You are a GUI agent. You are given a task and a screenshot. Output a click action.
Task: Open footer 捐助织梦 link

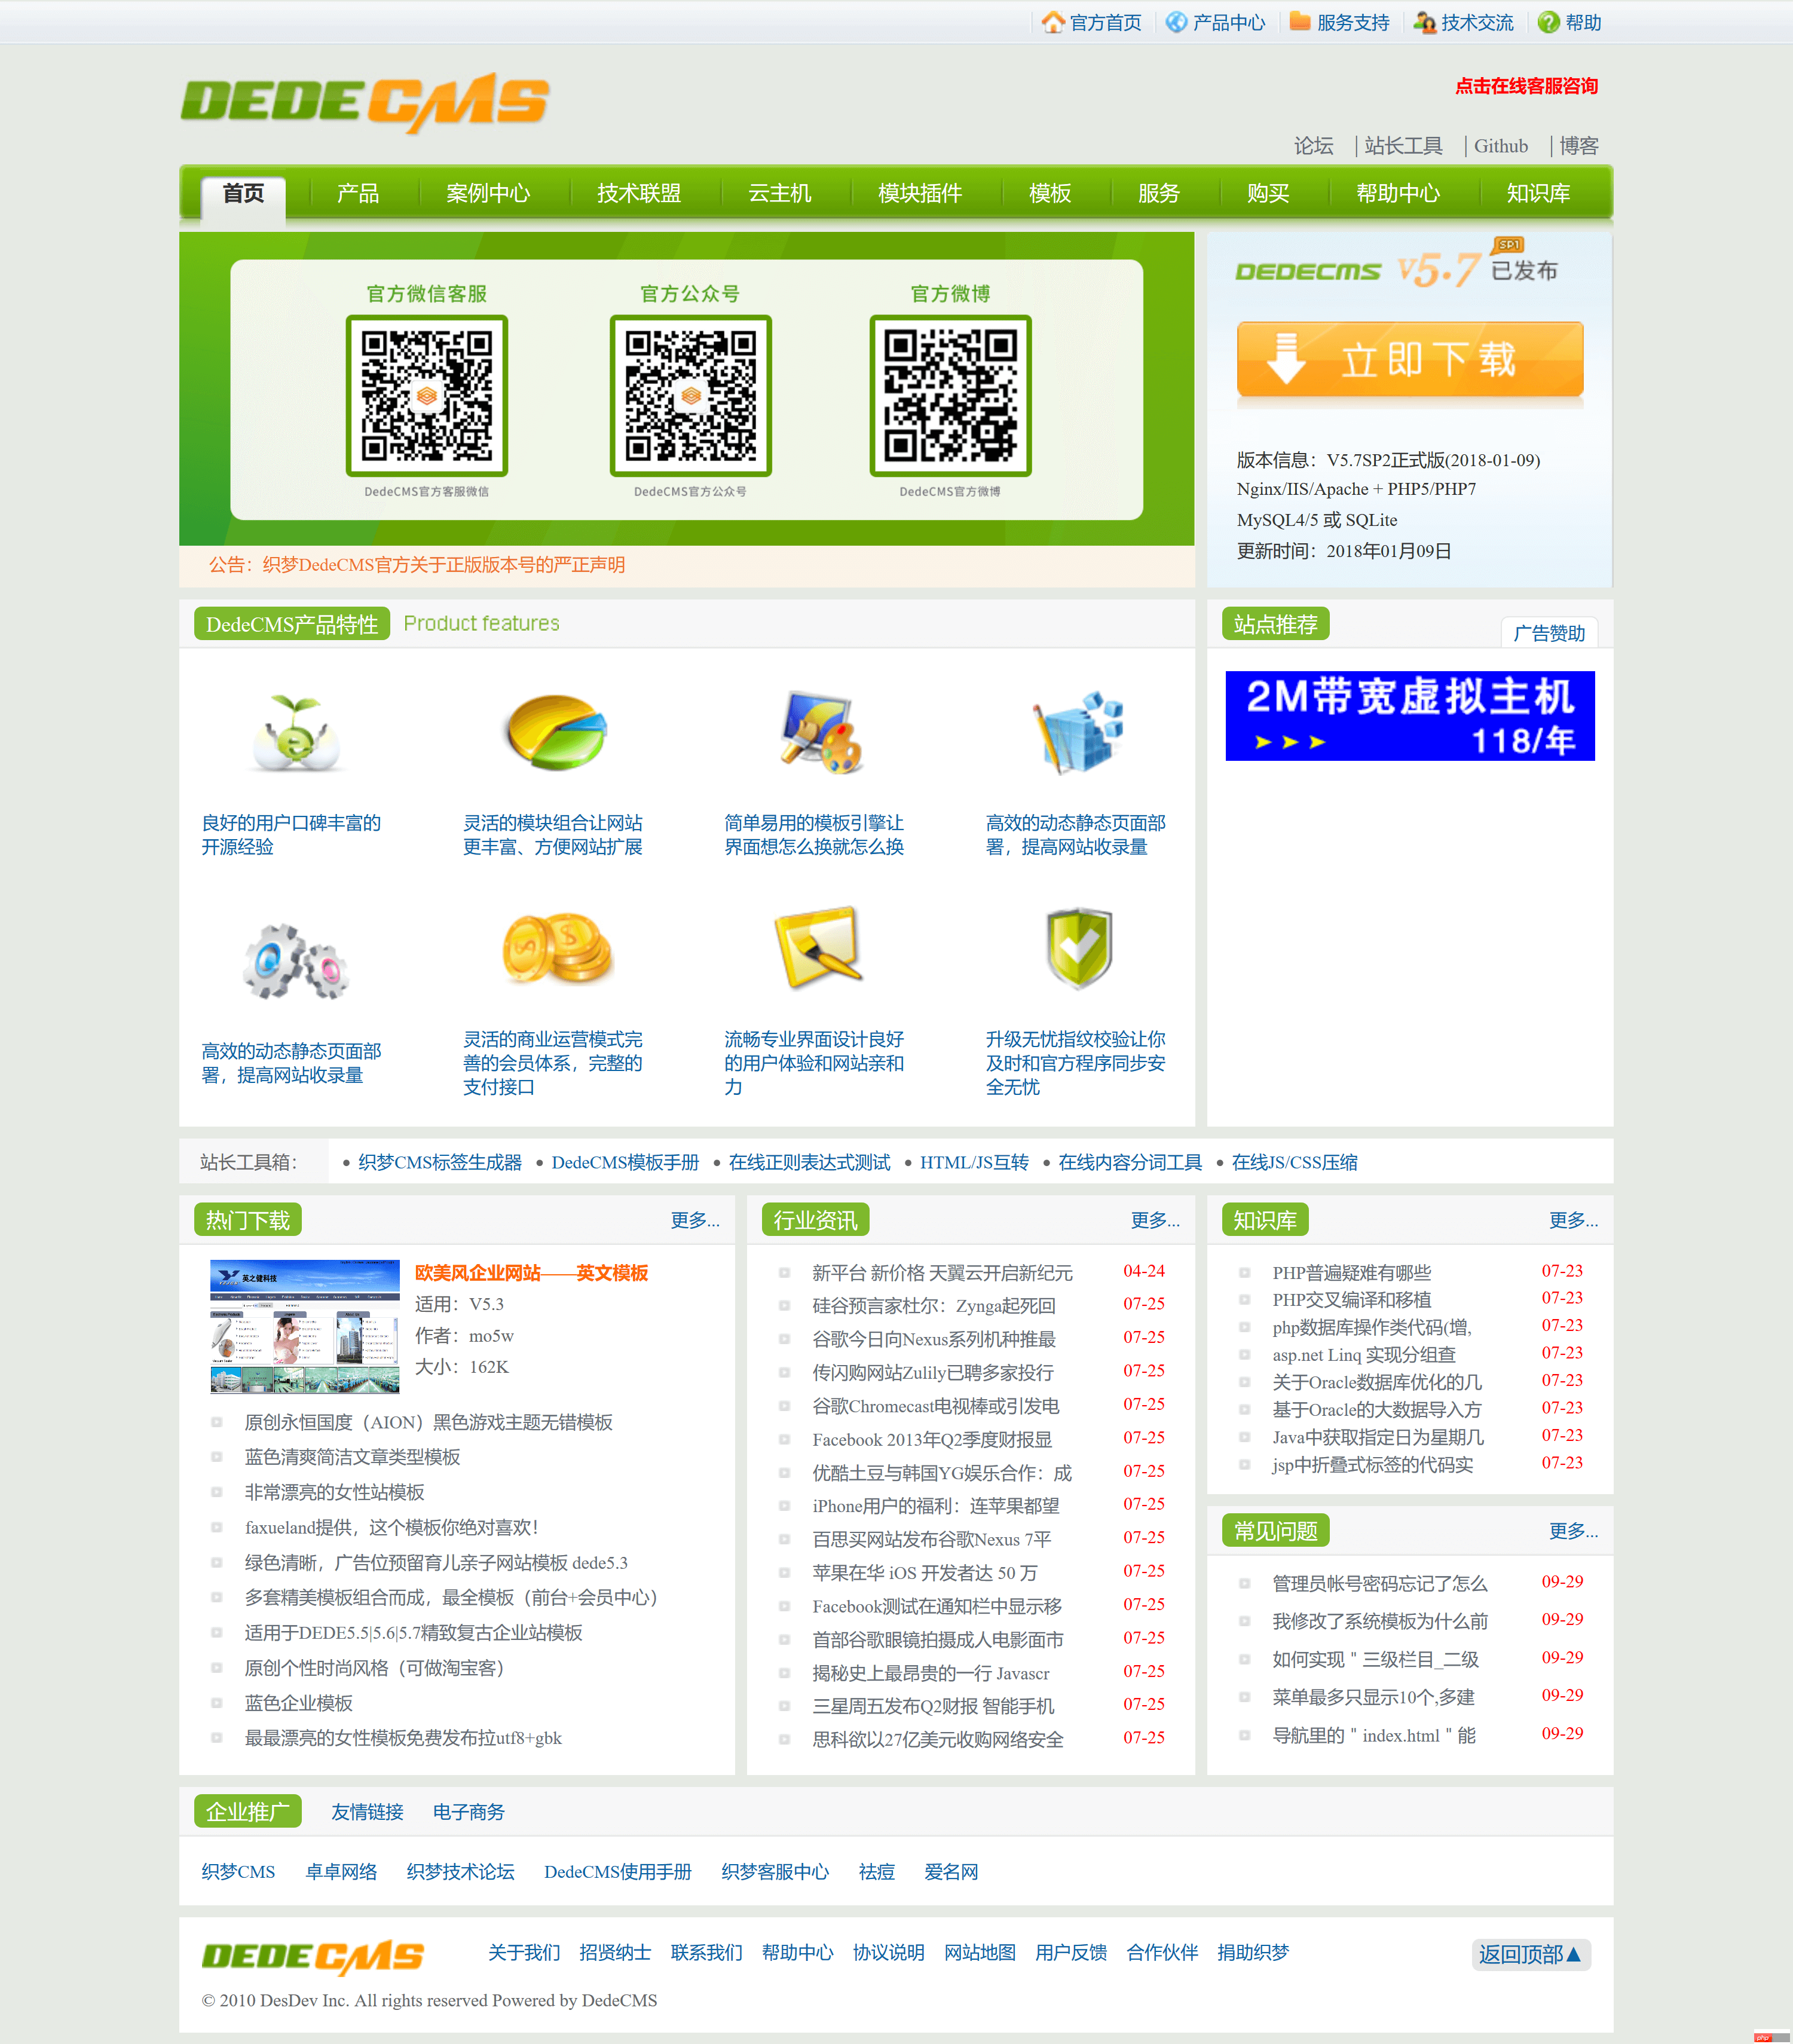[x=1253, y=1953]
